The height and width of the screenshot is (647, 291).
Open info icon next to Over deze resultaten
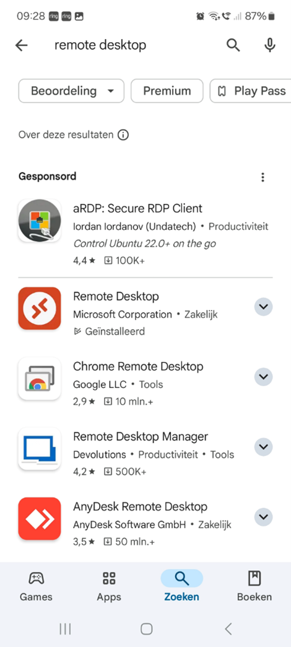pyautogui.click(x=123, y=135)
